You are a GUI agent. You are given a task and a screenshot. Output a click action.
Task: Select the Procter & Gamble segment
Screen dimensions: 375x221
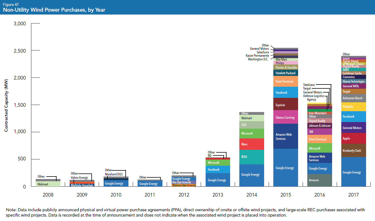tap(286, 67)
